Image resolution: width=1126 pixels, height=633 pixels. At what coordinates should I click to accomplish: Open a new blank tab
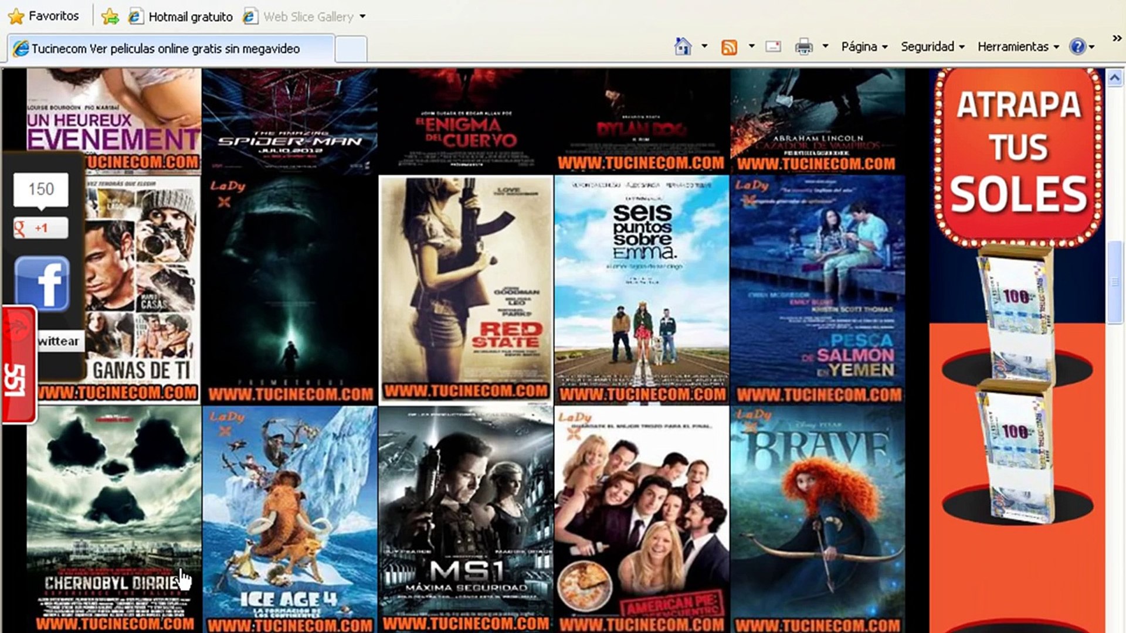[x=351, y=49]
